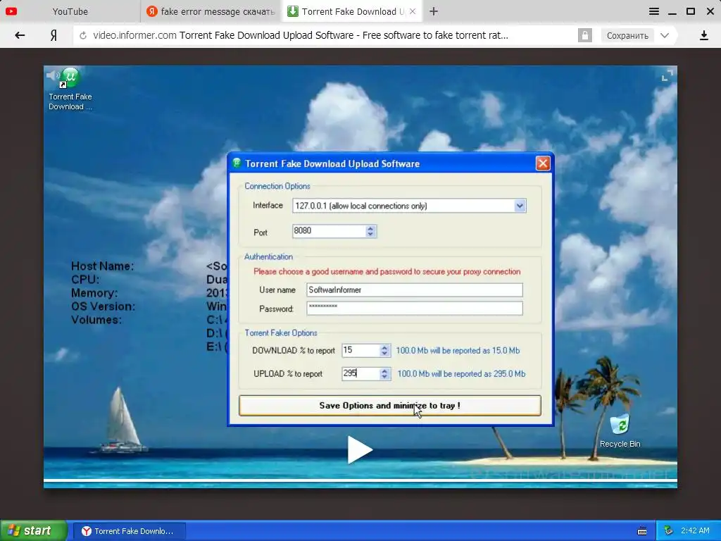
Task: Decrease the Port value with down arrow
Action: [x=370, y=234]
